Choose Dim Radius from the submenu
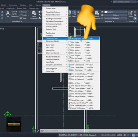138x138 pixels. point(84,50)
